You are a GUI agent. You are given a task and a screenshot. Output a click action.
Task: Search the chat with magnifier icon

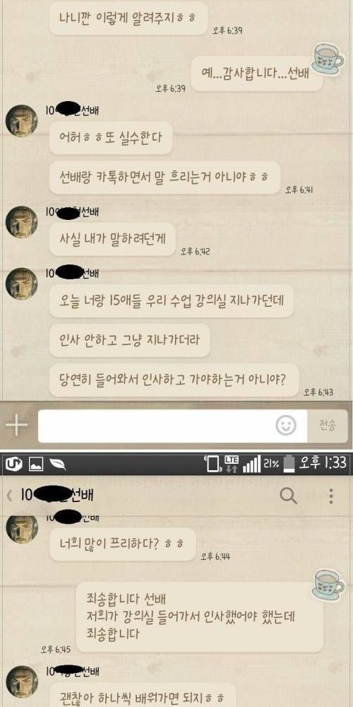click(x=288, y=496)
